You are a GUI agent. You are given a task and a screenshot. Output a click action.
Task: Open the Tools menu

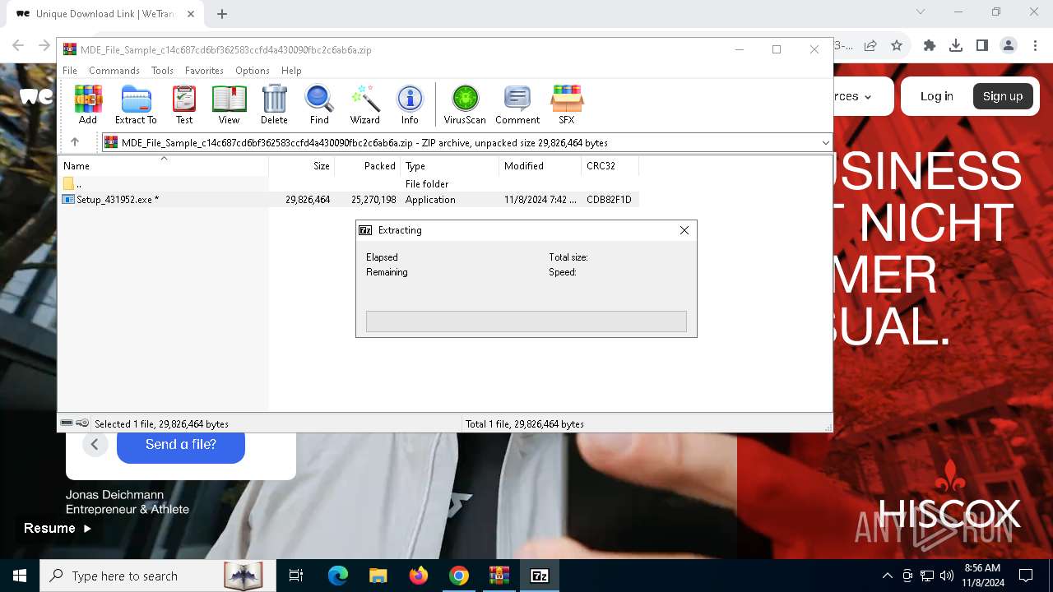162,71
